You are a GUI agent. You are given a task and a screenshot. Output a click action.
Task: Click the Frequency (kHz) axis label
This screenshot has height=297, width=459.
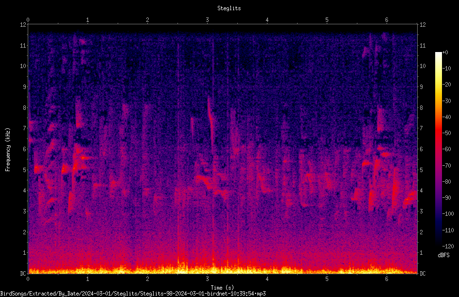pyautogui.click(x=8, y=150)
